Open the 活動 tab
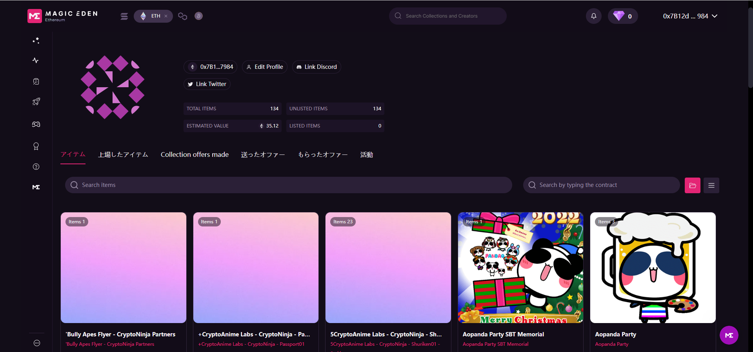Screen dimensions: 753x352 [367, 154]
